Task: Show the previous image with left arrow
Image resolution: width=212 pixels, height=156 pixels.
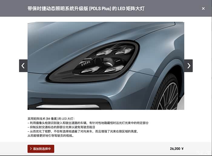Action: (23, 66)
